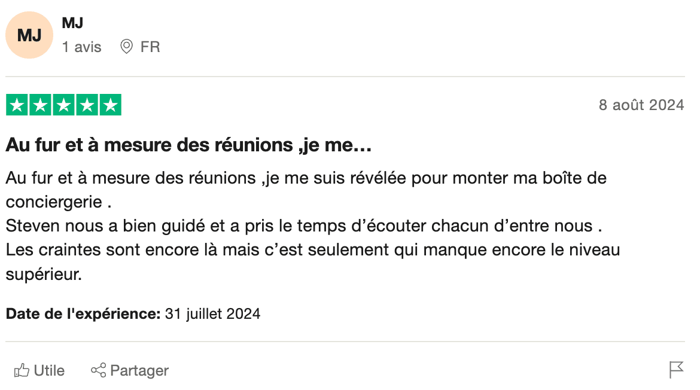Open the "8 août 2024" review date
This screenshot has width=700, height=390.
[641, 105]
